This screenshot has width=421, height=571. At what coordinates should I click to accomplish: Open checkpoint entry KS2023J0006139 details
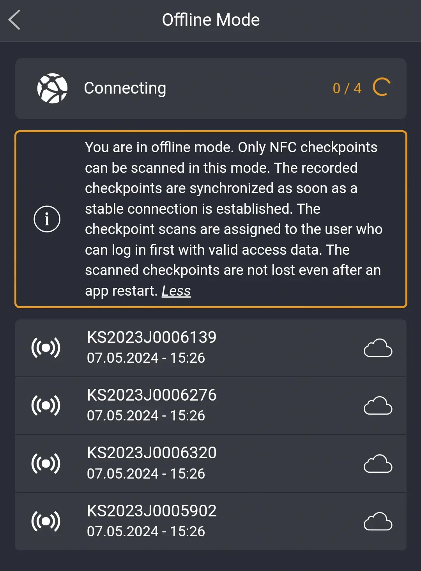coord(210,347)
